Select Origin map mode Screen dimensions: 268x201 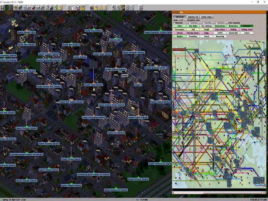pyautogui.click(x=206, y=33)
